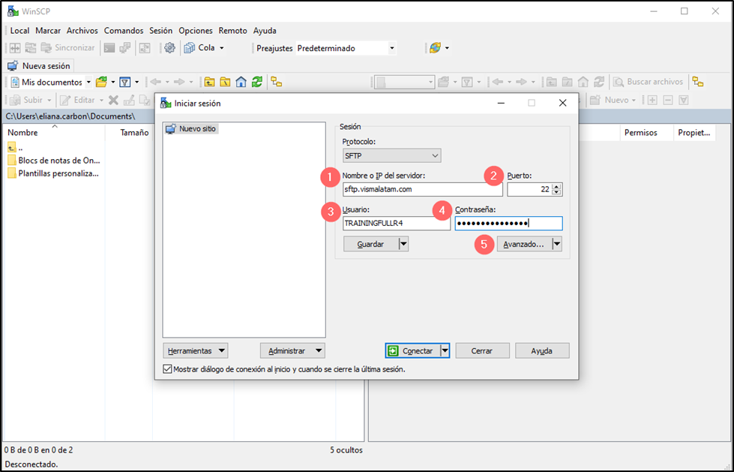Expand the Avanzado button dropdown arrow
Viewport: 734px width, 472px height.
tap(556, 244)
